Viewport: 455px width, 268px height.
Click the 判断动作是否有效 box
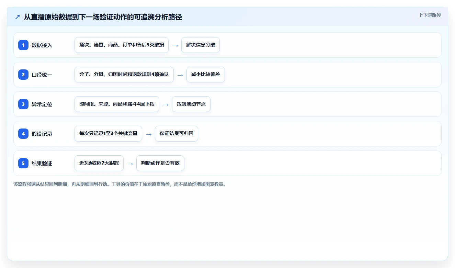pos(160,163)
